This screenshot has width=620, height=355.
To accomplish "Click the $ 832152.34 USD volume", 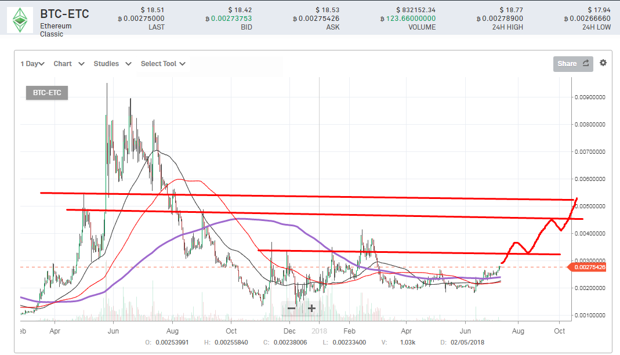I will 416,10.
